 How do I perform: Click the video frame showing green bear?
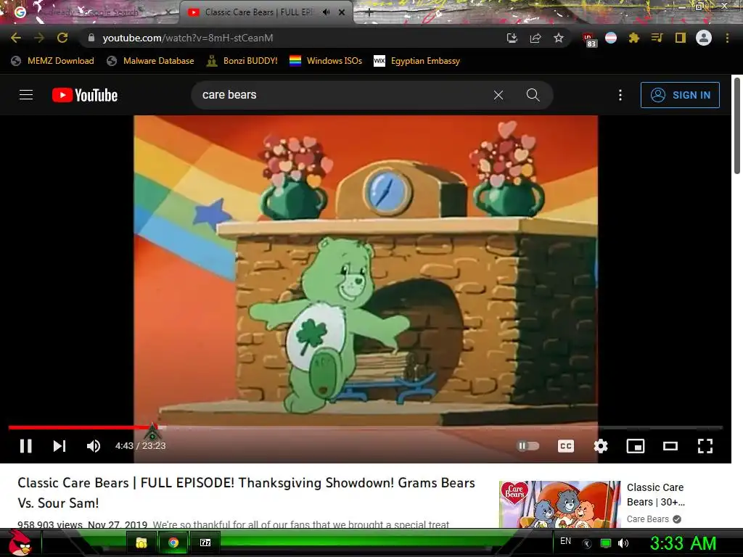point(366,270)
